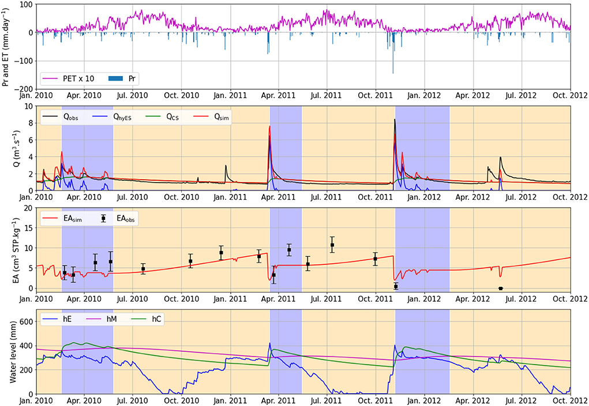589x406 pixels.
Task: Click the 'EA (cm³ STP.kg⁻¹)' axis title
Action: point(17,250)
